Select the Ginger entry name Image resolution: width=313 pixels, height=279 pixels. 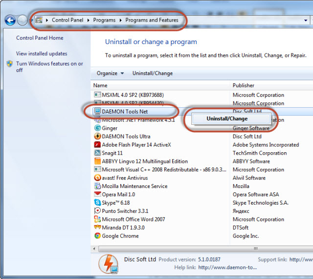(110, 128)
